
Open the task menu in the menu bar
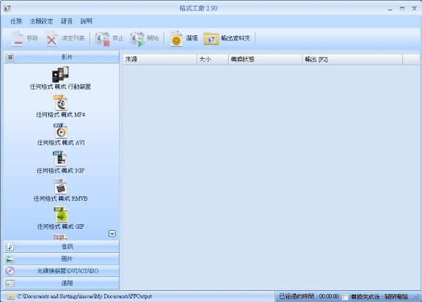pyautogui.click(x=16, y=21)
